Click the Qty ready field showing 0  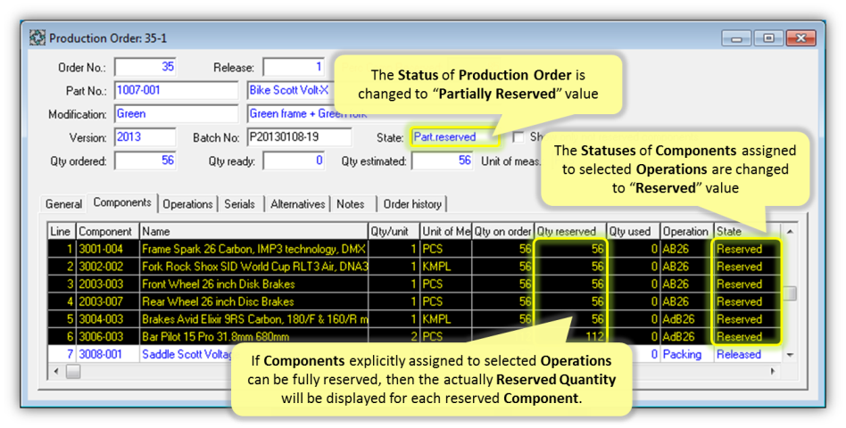pyautogui.click(x=294, y=160)
